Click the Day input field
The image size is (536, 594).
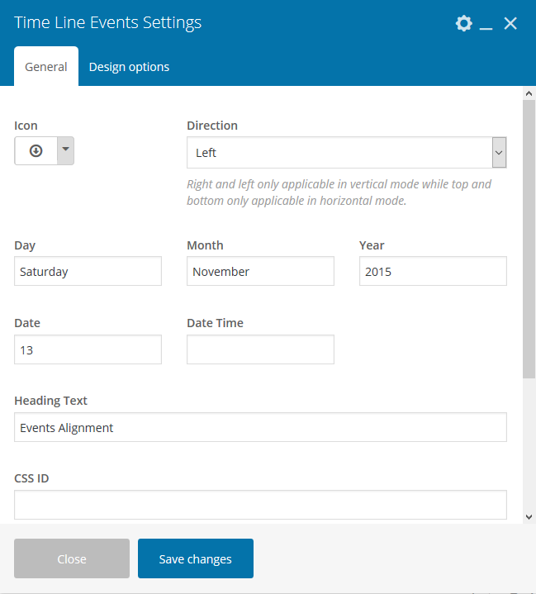tap(88, 271)
